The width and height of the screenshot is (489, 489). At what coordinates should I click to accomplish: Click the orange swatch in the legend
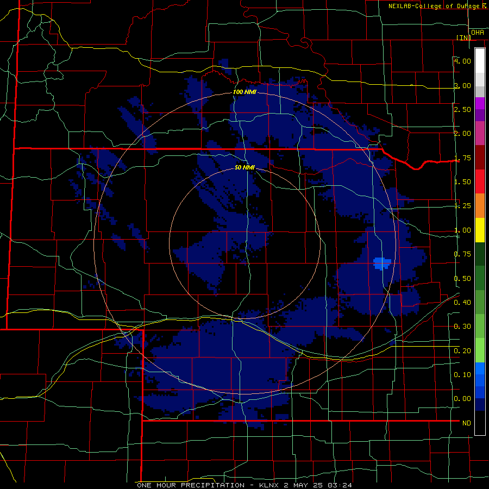(480, 206)
